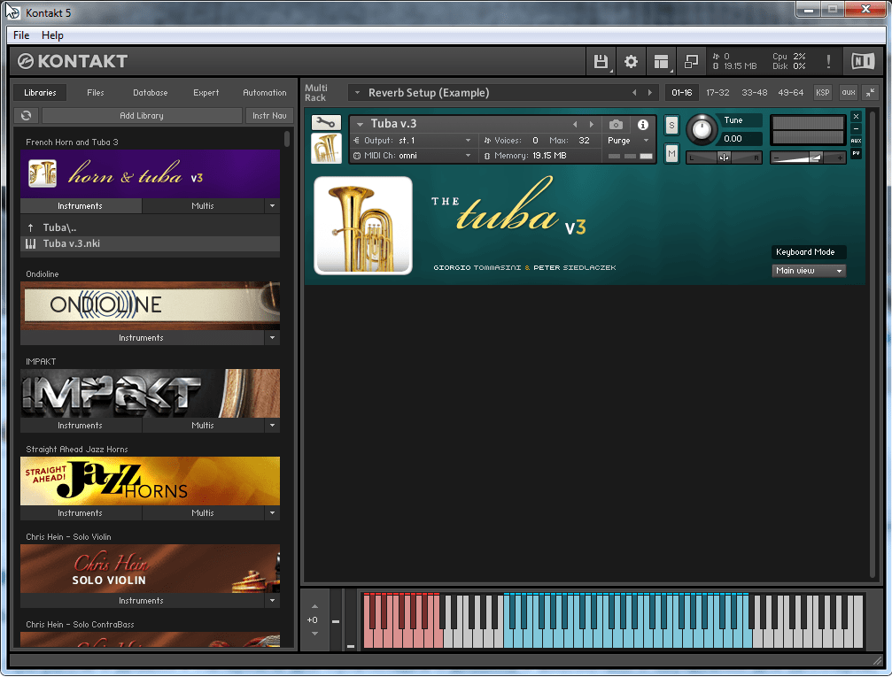This screenshot has width=892, height=677.
Task: Click the instrument pan slider
Action: pyautogui.click(x=724, y=158)
